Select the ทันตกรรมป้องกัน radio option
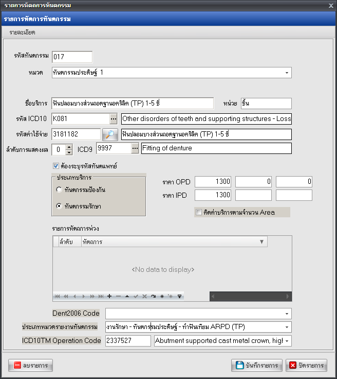 coord(59,189)
